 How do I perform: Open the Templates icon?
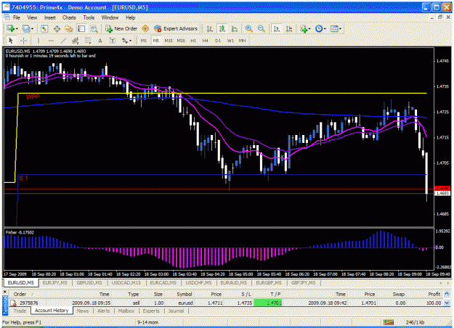pos(334,28)
